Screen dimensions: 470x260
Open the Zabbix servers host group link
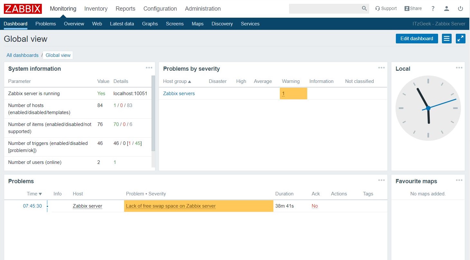click(x=179, y=94)
